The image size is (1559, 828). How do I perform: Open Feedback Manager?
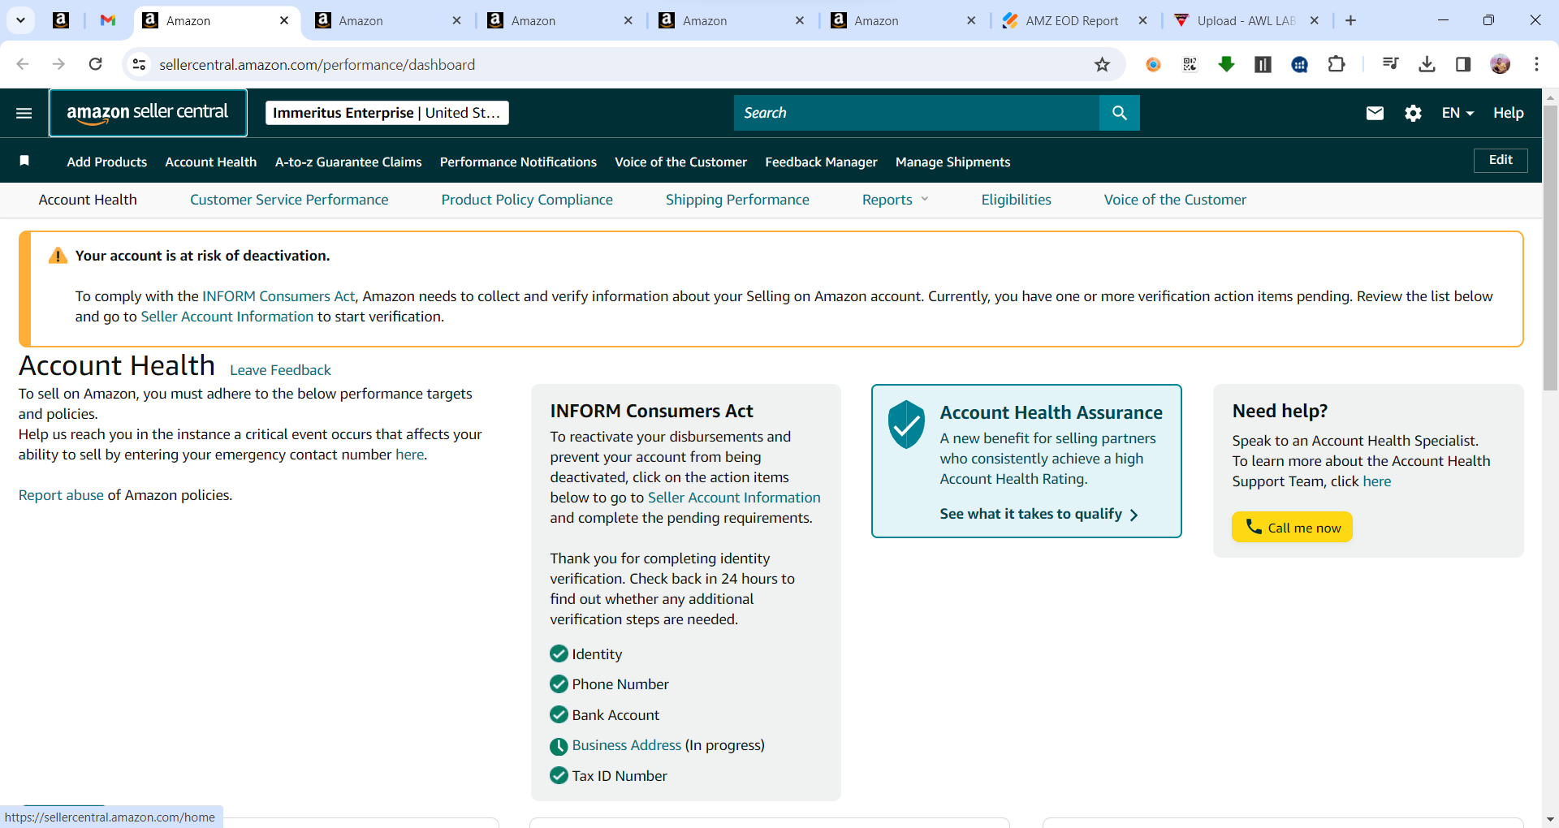pyautogui.click(x=821, y=162)
